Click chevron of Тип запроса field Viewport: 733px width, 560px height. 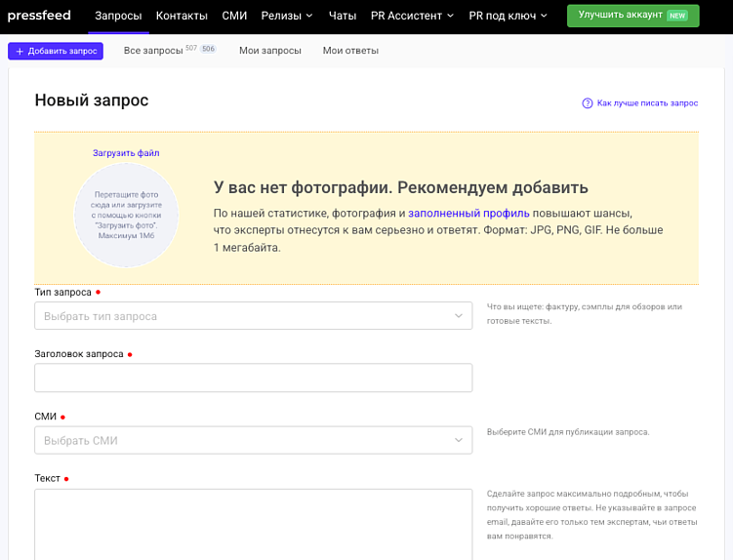(459, 316)
